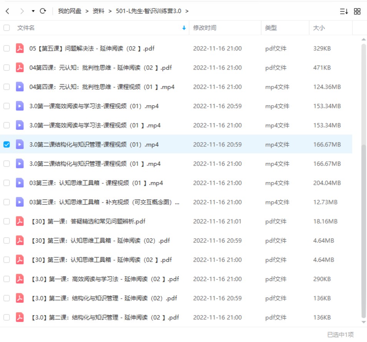Click the video icon of the highlighted 3.0第二课 row
Screen dimensions: 367x342
click(20, 144)
